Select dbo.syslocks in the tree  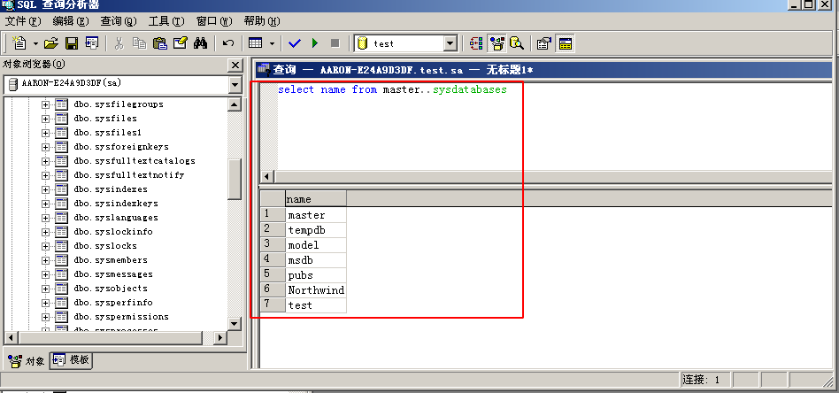coord(105,246)
